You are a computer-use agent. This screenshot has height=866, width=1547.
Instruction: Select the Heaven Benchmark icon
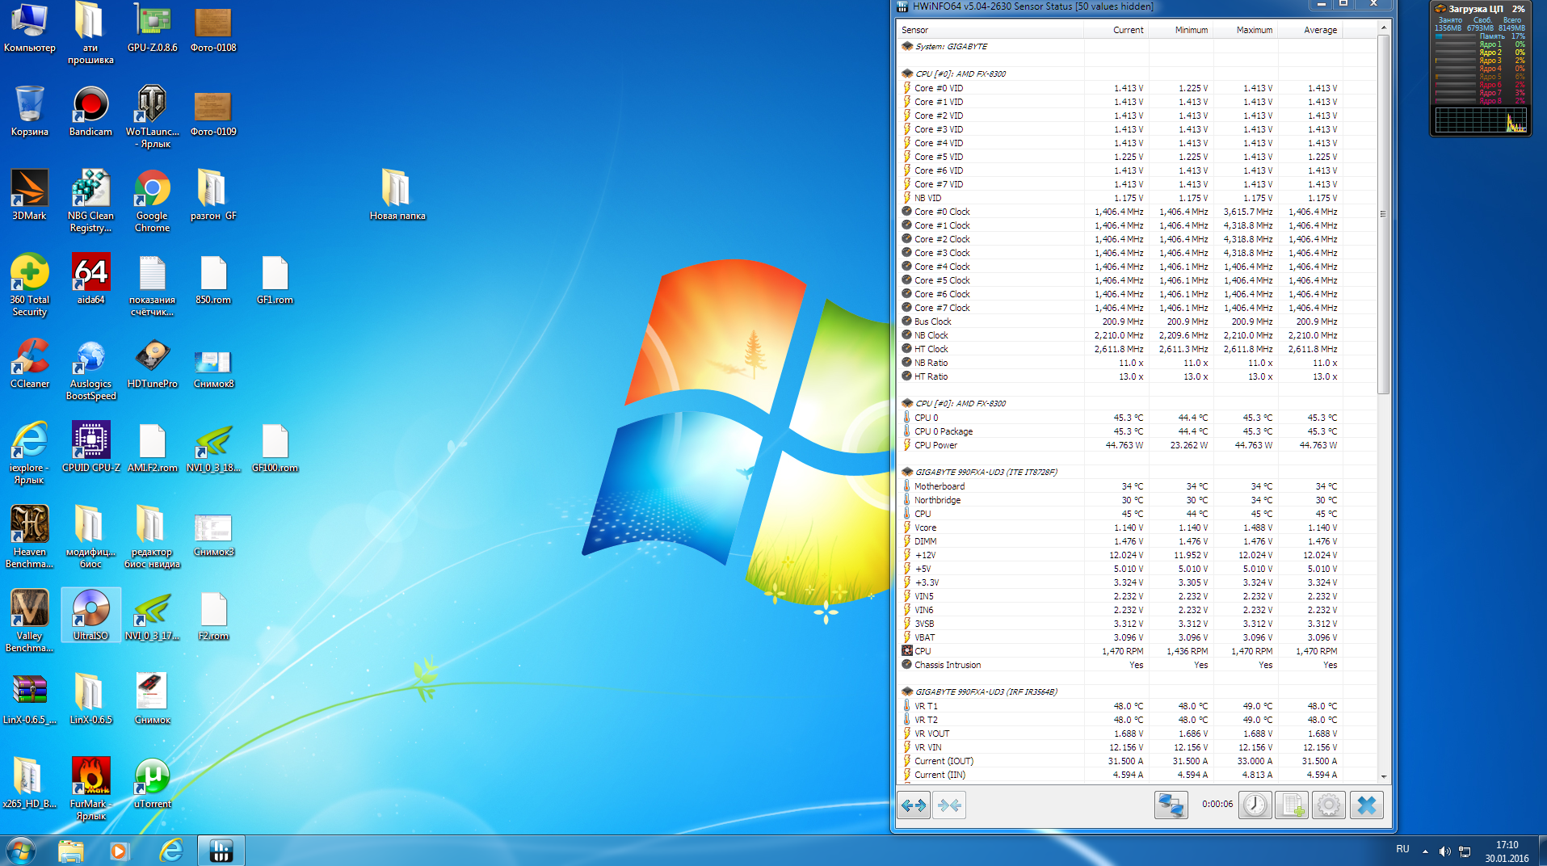[30, 536]
